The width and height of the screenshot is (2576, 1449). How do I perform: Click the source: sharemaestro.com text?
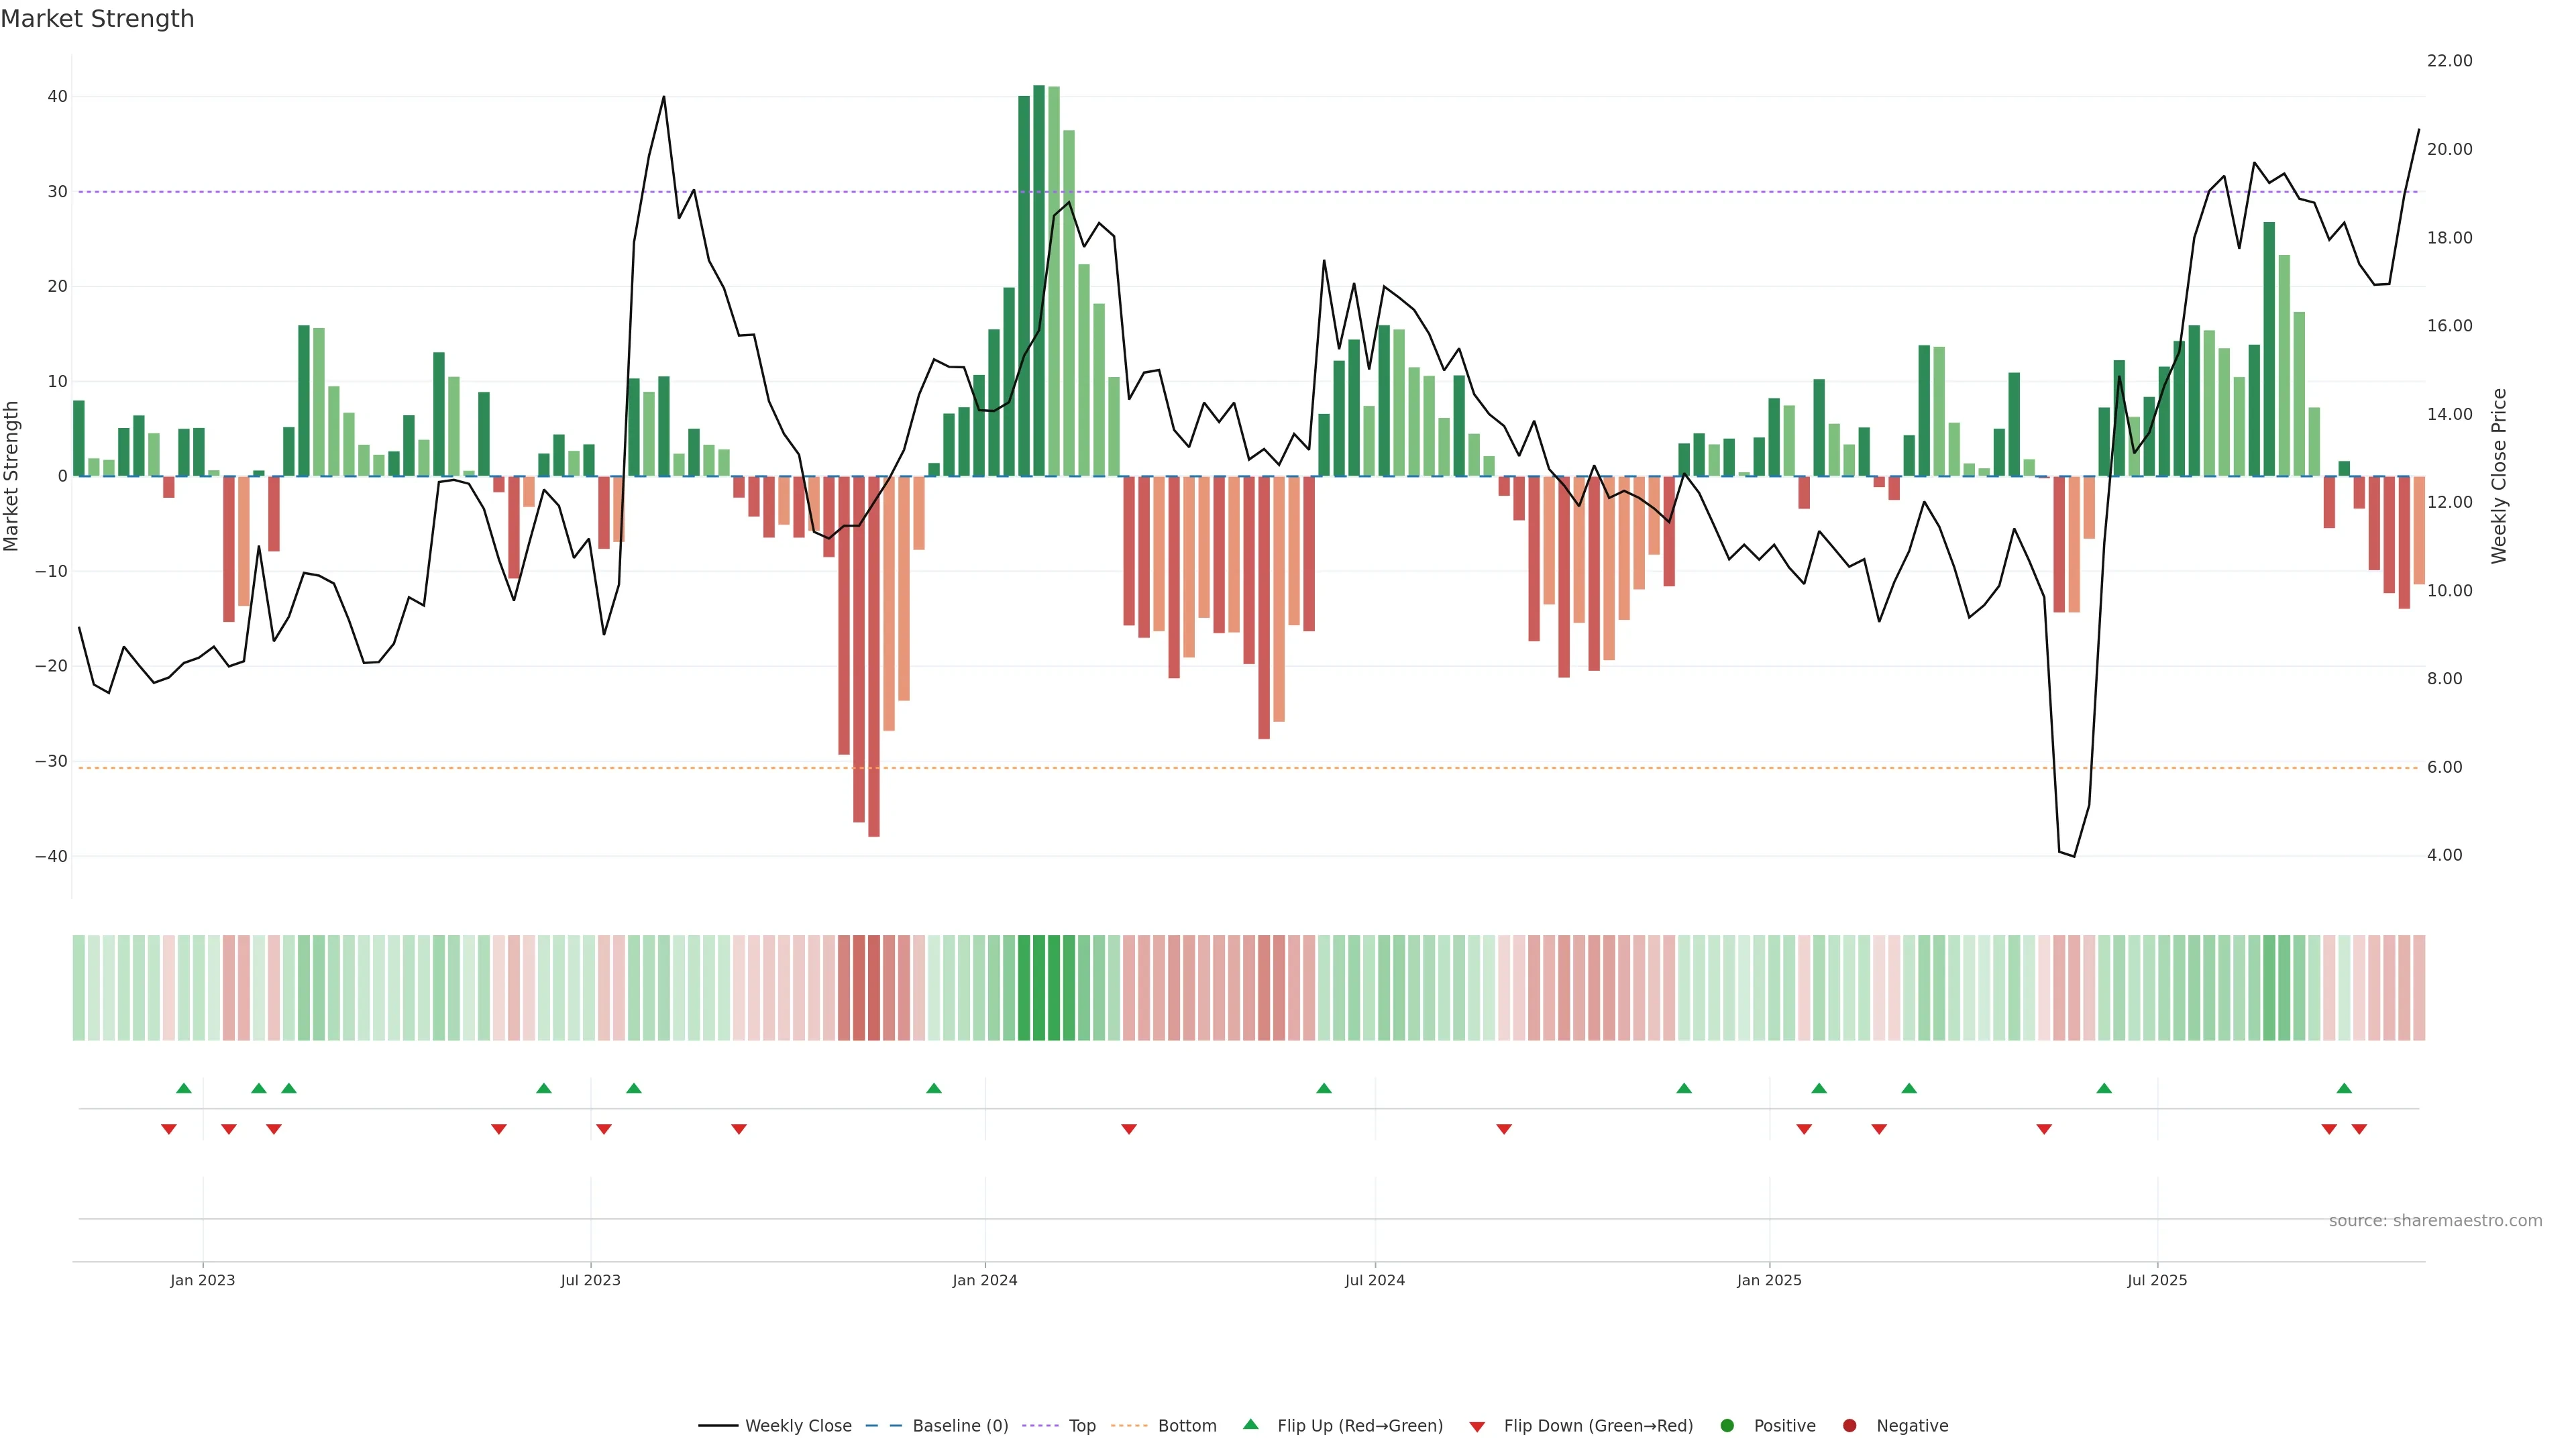click(2435, 1220)
